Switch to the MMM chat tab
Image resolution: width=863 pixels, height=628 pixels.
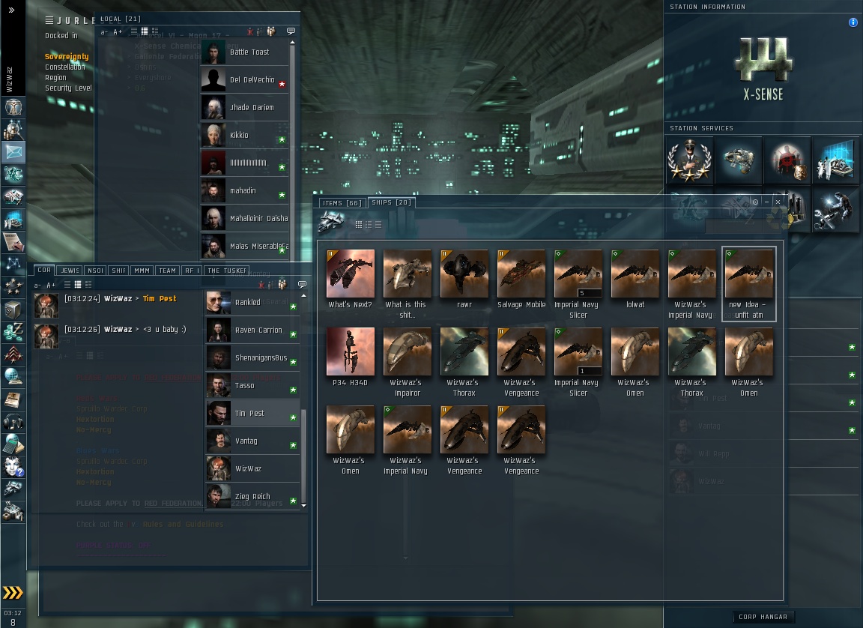tap(142, 271)
